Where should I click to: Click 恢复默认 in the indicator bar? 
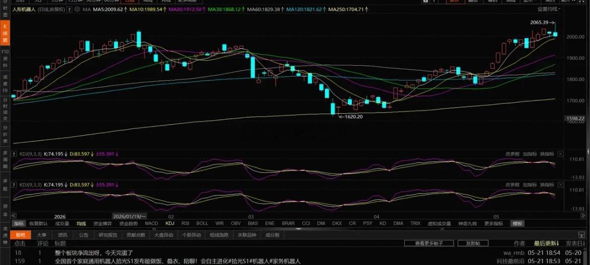38,223
